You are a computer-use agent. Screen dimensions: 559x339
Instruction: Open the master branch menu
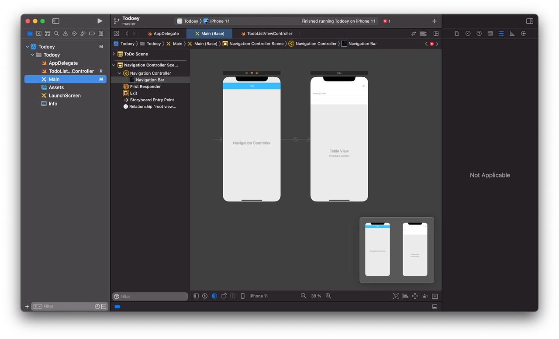129,24
